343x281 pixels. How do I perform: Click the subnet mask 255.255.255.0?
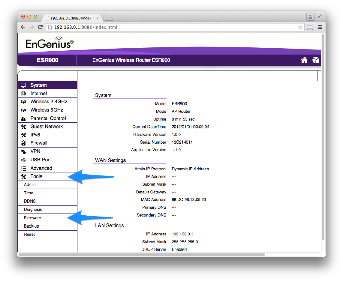(x=185, y=242)
